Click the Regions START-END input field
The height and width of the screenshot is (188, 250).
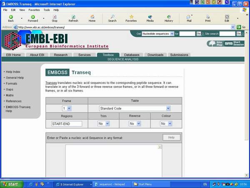tap(67, 124)
